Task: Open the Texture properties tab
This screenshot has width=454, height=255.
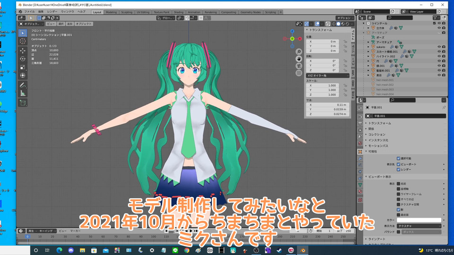Action: coord(360,200)
